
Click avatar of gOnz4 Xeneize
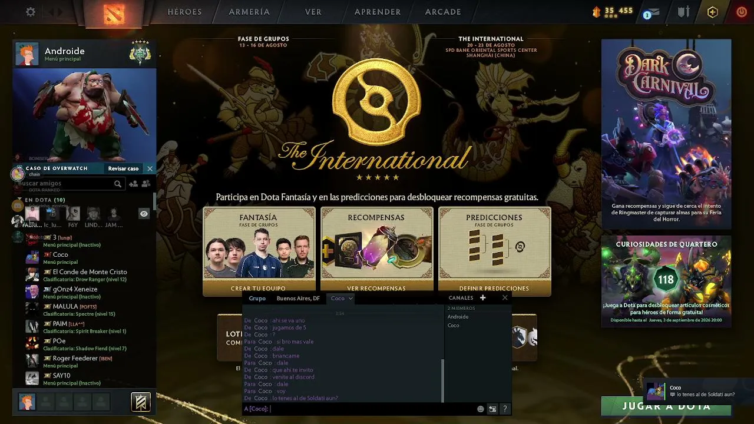click(x=32, y=293)
